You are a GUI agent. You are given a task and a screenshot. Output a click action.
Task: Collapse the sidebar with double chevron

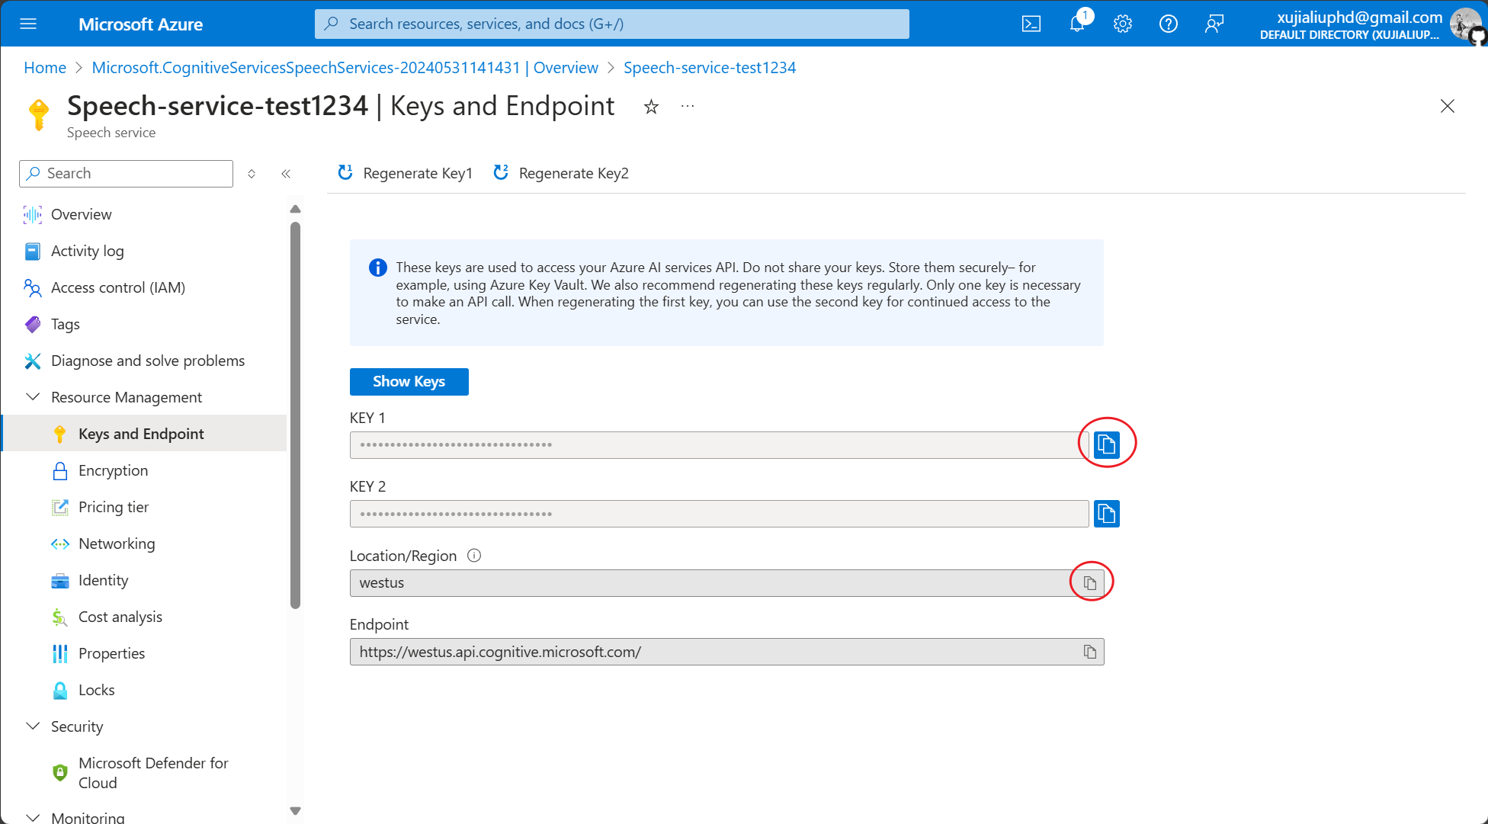pos(286,174)
